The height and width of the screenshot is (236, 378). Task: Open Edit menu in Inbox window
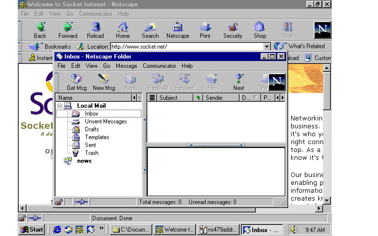(x=76, y=66)
